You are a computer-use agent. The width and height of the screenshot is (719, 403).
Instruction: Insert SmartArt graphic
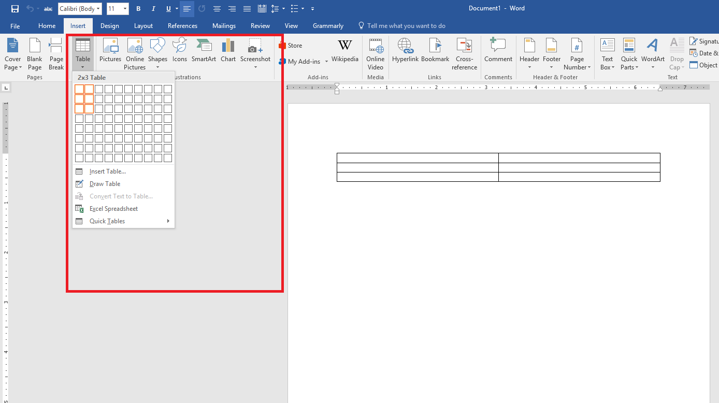click(204, 52)
